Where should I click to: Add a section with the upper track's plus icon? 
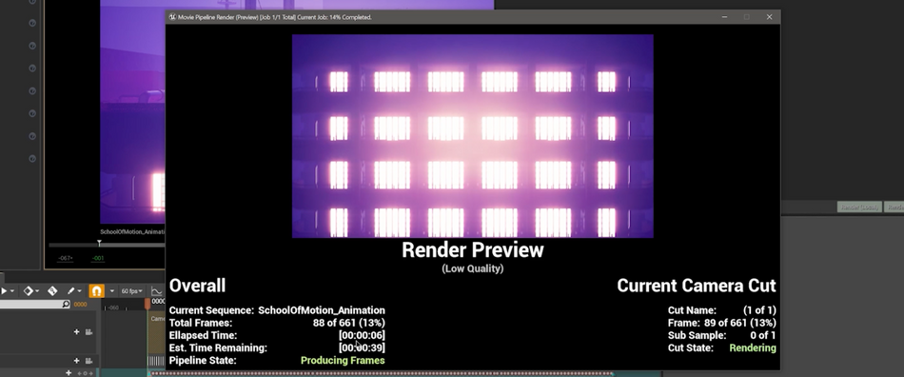[x=77, y=332]
